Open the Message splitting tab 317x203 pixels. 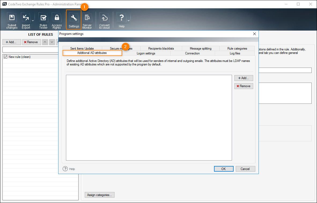[201, 49]
